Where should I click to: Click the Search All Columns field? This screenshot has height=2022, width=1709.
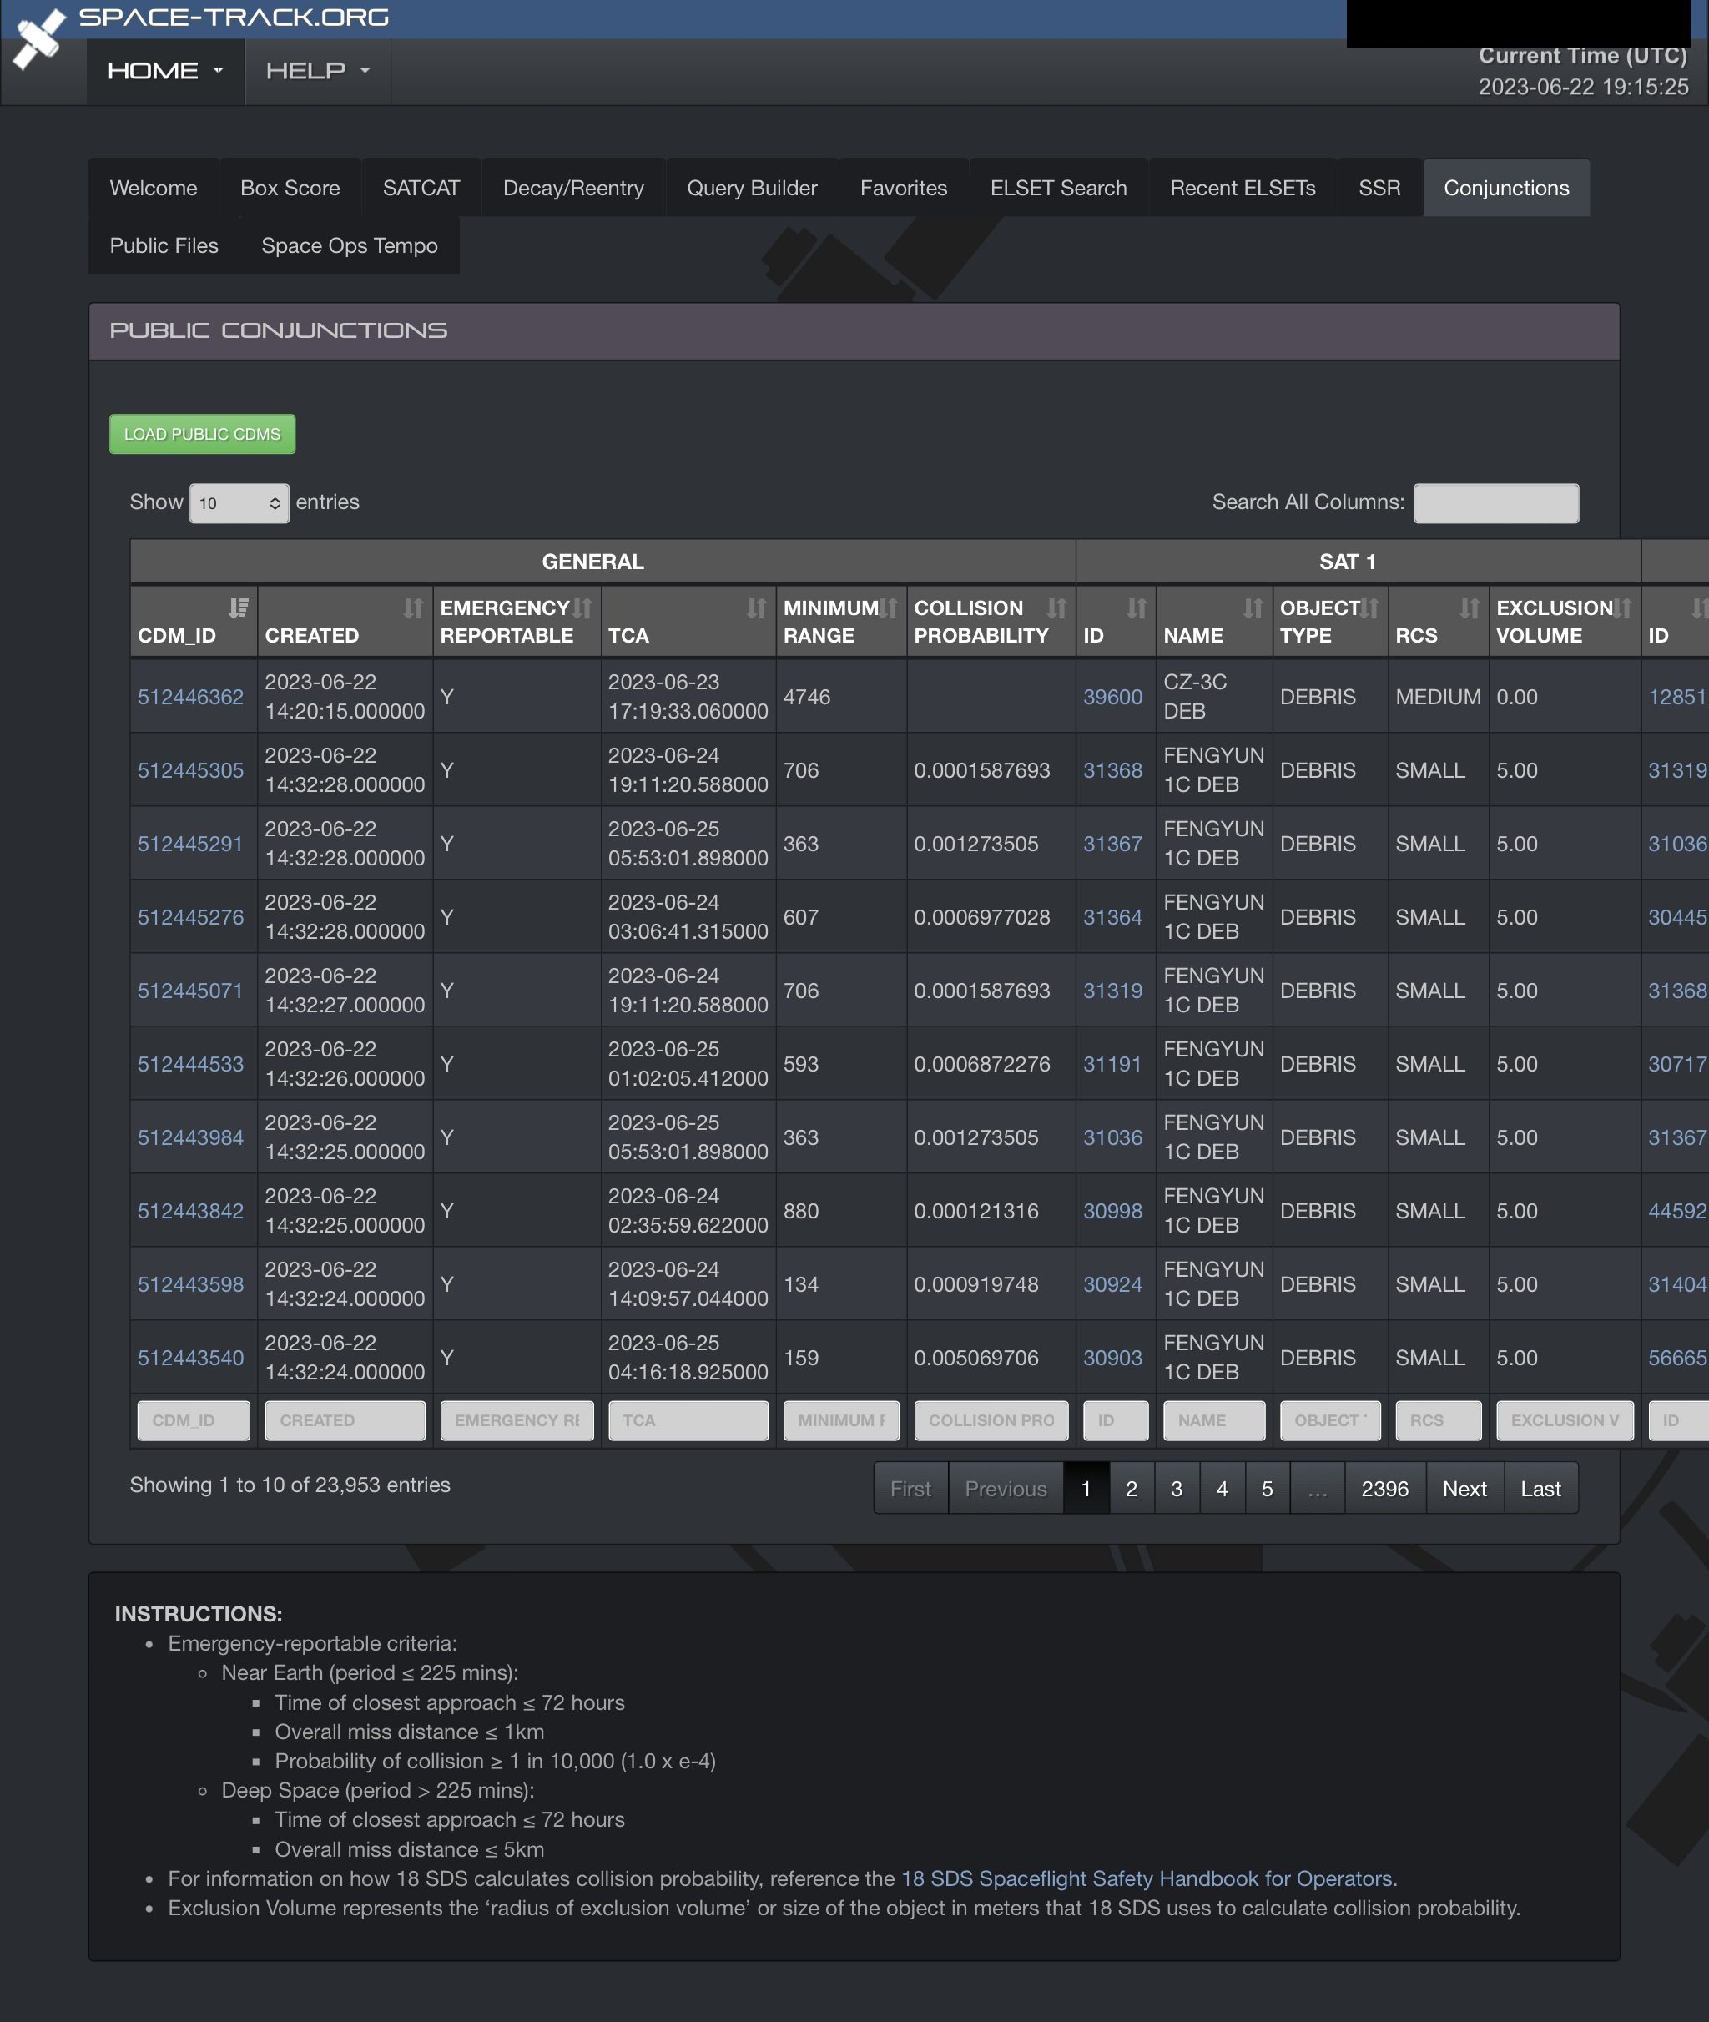coord(1496,503)
